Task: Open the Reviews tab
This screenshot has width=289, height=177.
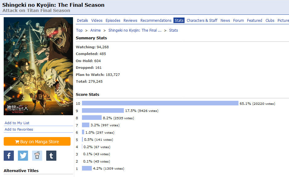Action: 130,21
